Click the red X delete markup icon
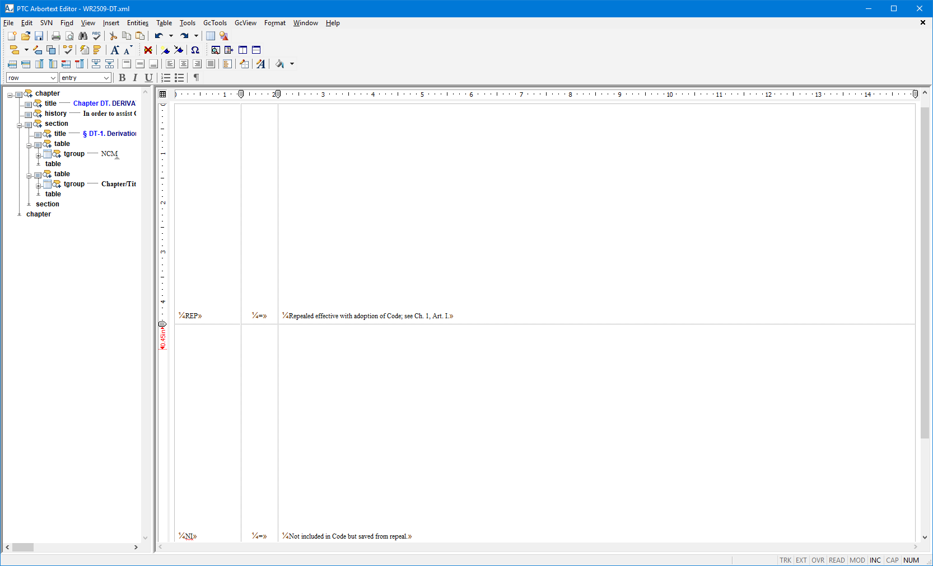The image size is (933, 566). [x=148, y=50]
